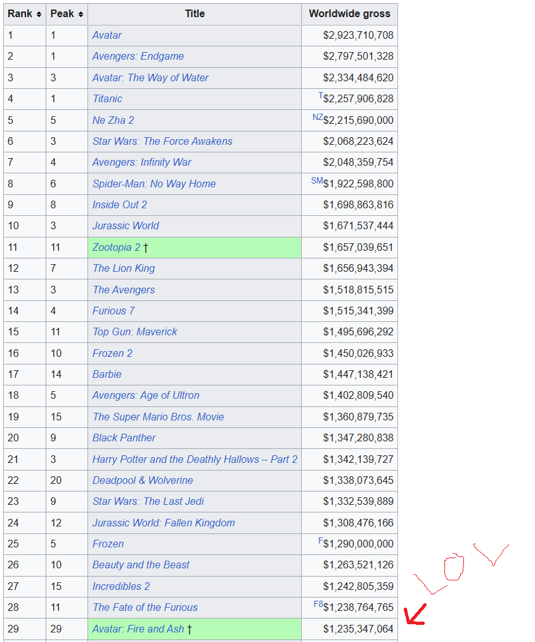This screenshot has width=535, height=642.
Task: Open the Black Panther link
Action: click(x=124, y=438)
